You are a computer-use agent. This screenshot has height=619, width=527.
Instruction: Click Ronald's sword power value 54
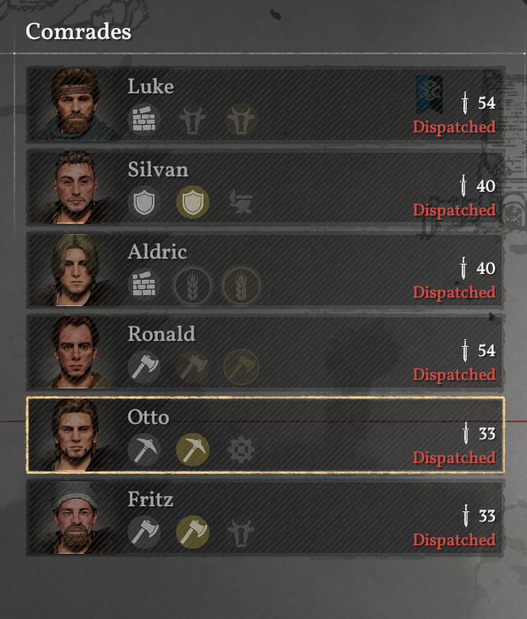click(x=486, y=350)
